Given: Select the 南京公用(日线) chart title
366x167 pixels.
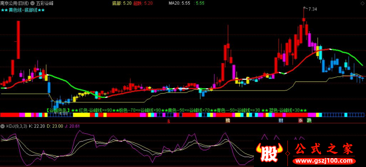Looking at the screenshot, I should coord(15,3).
